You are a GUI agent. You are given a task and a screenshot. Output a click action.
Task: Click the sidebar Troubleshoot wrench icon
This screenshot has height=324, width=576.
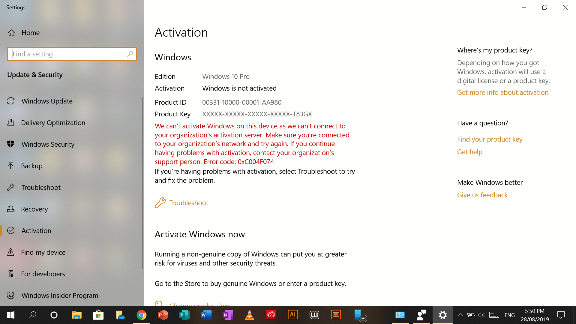(11, 187)
